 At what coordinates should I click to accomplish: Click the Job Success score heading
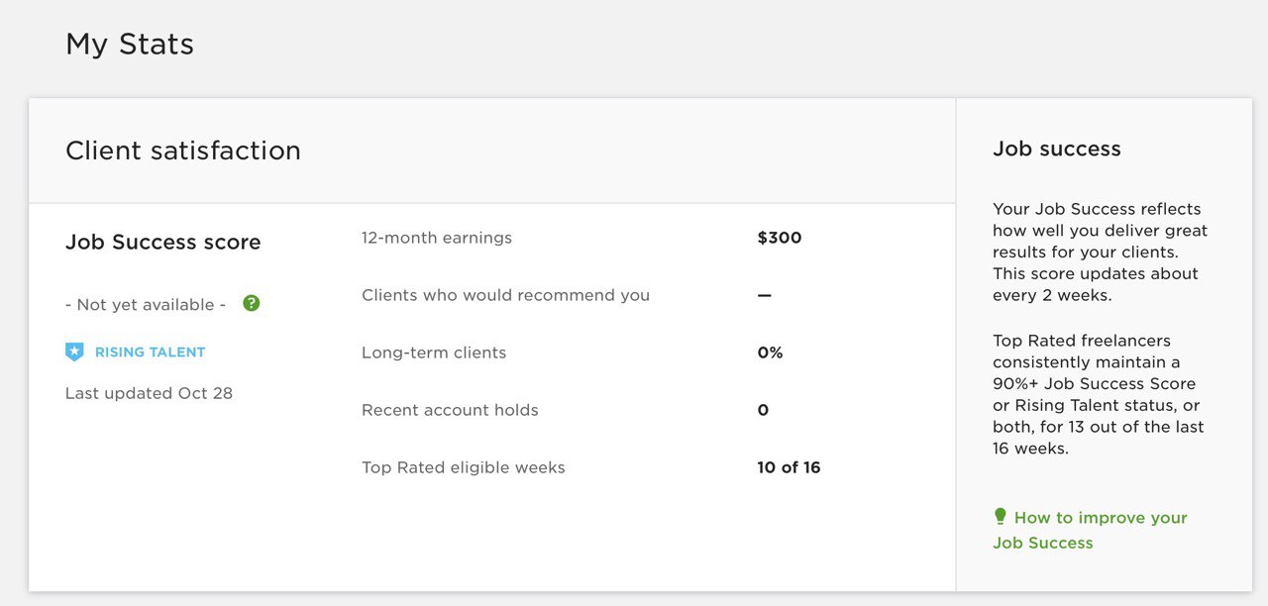(x=163, y=243)
